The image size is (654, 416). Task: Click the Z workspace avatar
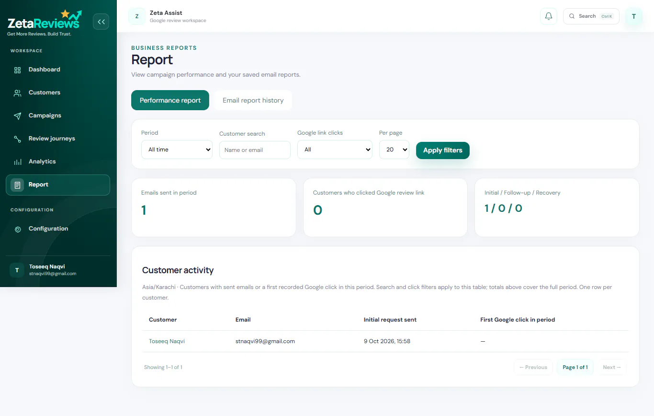(x=137, y=16)
